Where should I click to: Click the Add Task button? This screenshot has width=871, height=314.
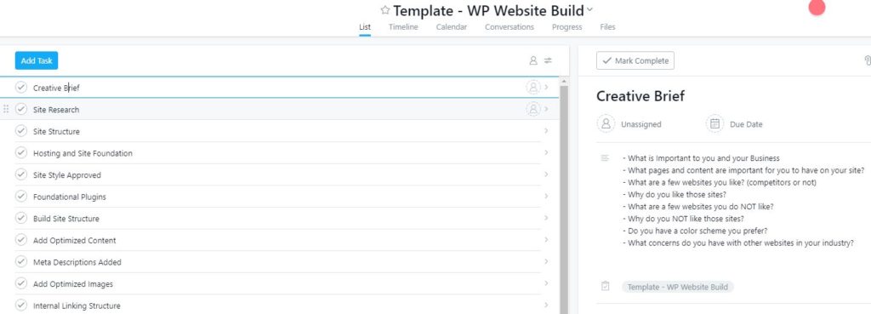pyautogui.click(x=37, y=60)
